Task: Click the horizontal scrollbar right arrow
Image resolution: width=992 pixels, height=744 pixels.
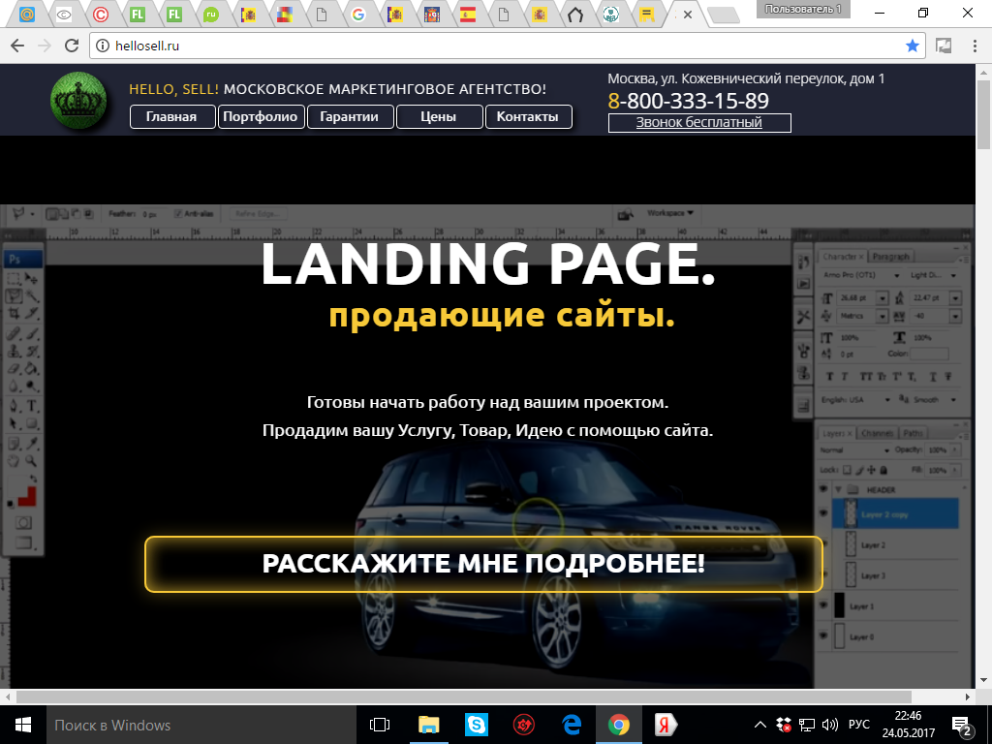Action: coord(968,697)
